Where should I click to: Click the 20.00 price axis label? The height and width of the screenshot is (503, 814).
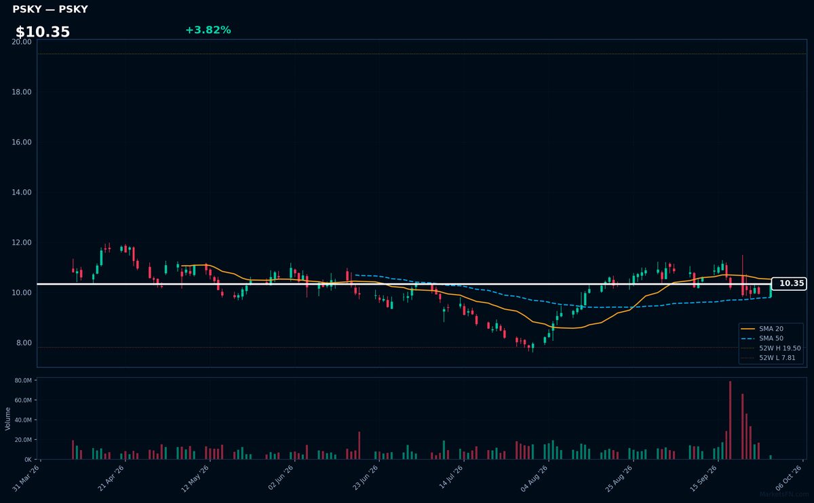click(22, 42)
